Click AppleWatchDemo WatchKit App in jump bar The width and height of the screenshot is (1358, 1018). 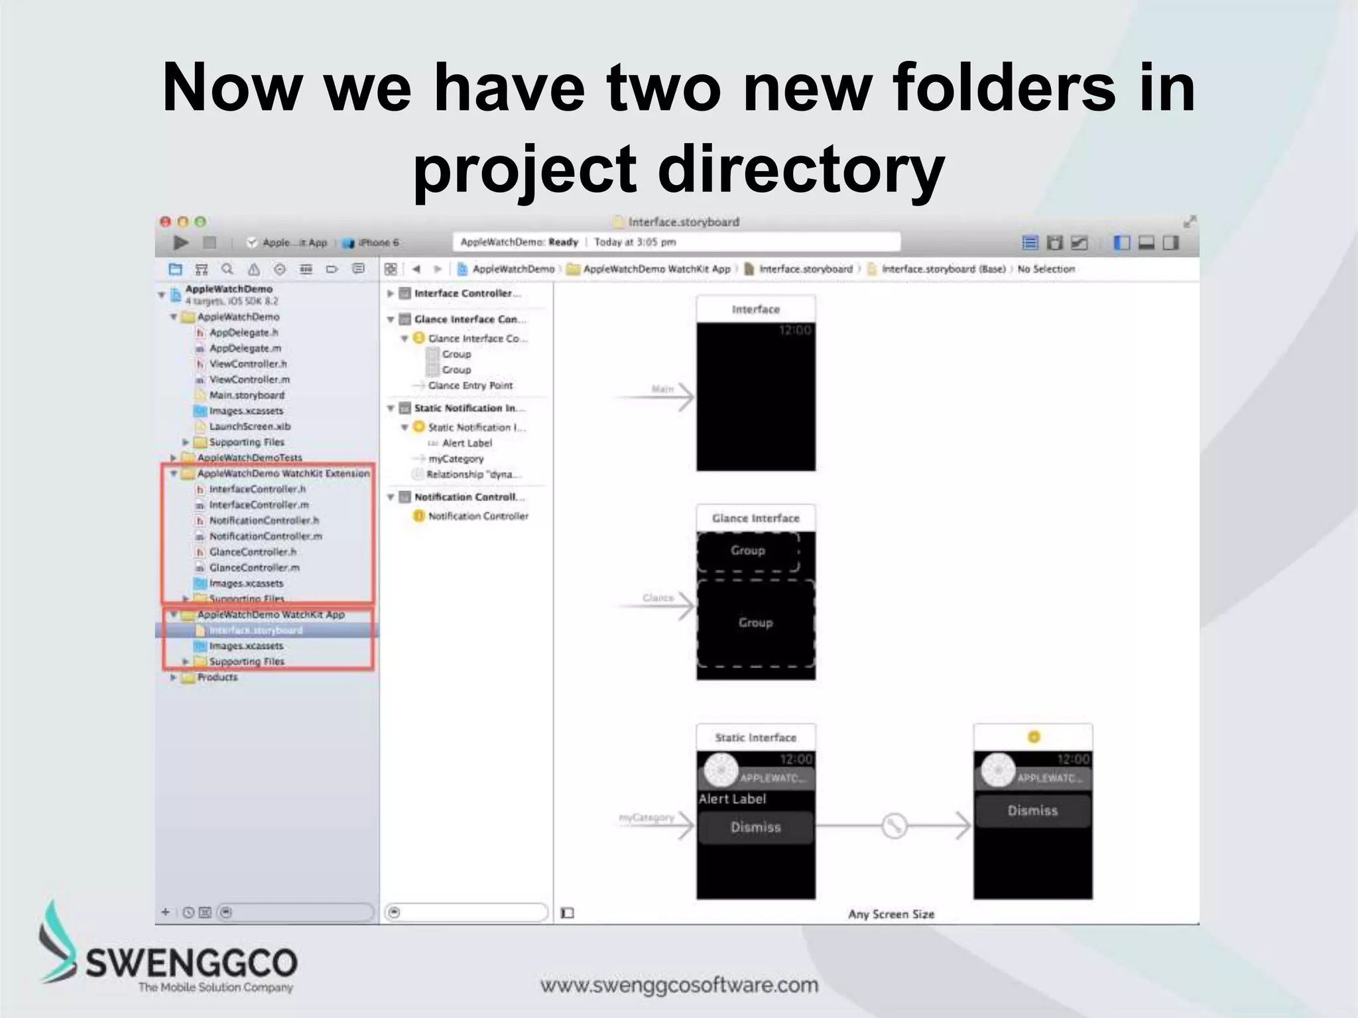(649, 269)
